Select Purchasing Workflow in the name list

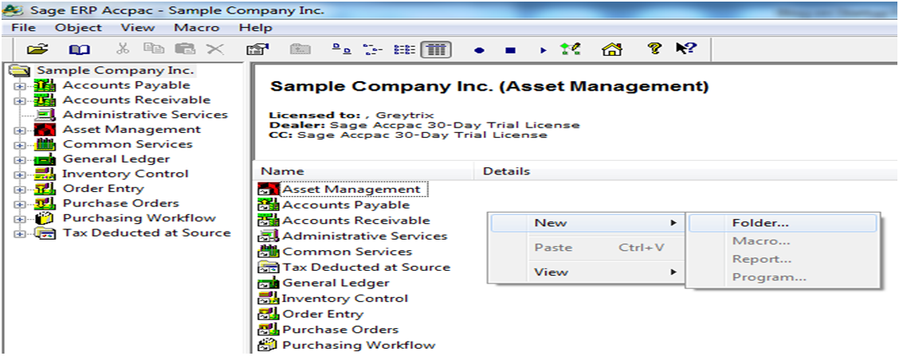[359, 345]
